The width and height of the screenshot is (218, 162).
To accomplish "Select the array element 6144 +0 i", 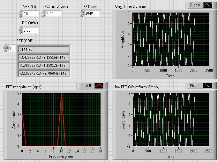I will pos(44,50).
